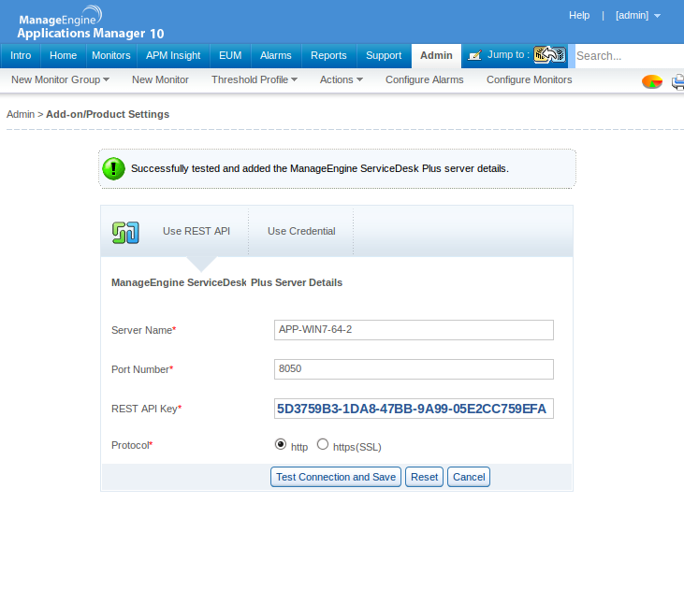Go to the Reports tab
684x589 pixels.
coord(328,56)
